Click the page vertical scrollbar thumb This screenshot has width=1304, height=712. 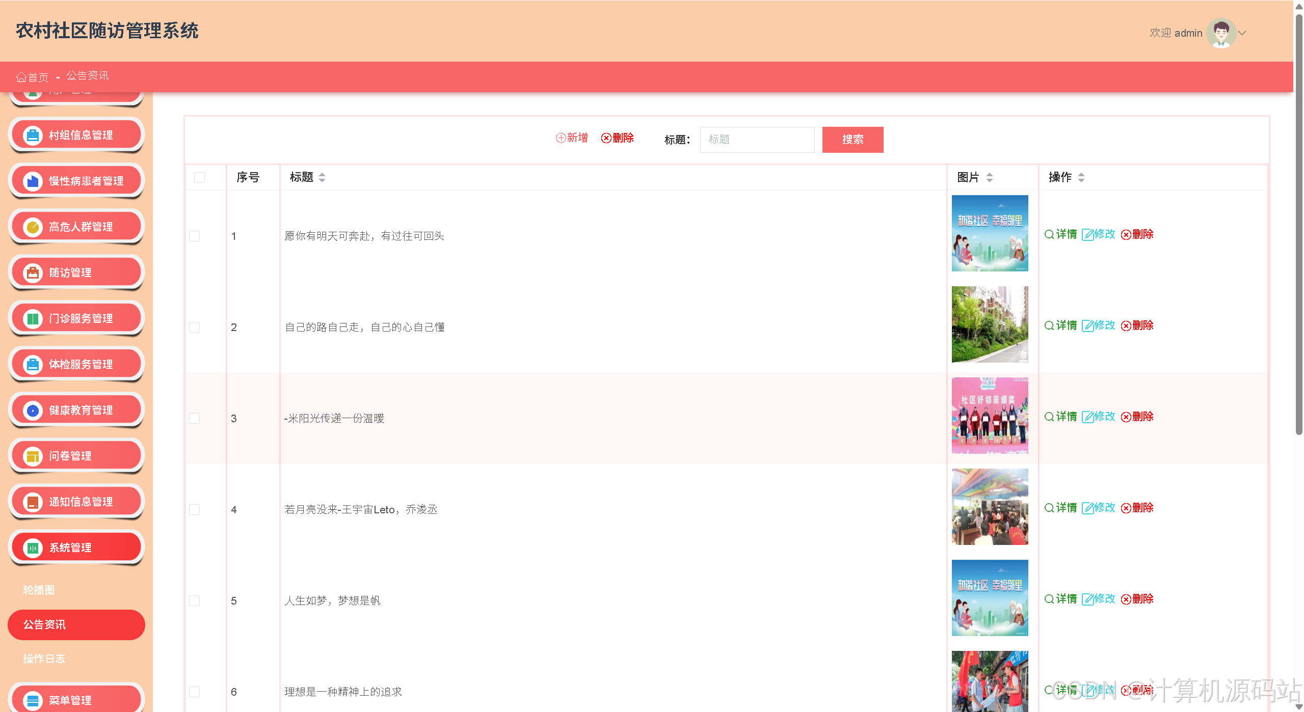(x=1299, y=224)
